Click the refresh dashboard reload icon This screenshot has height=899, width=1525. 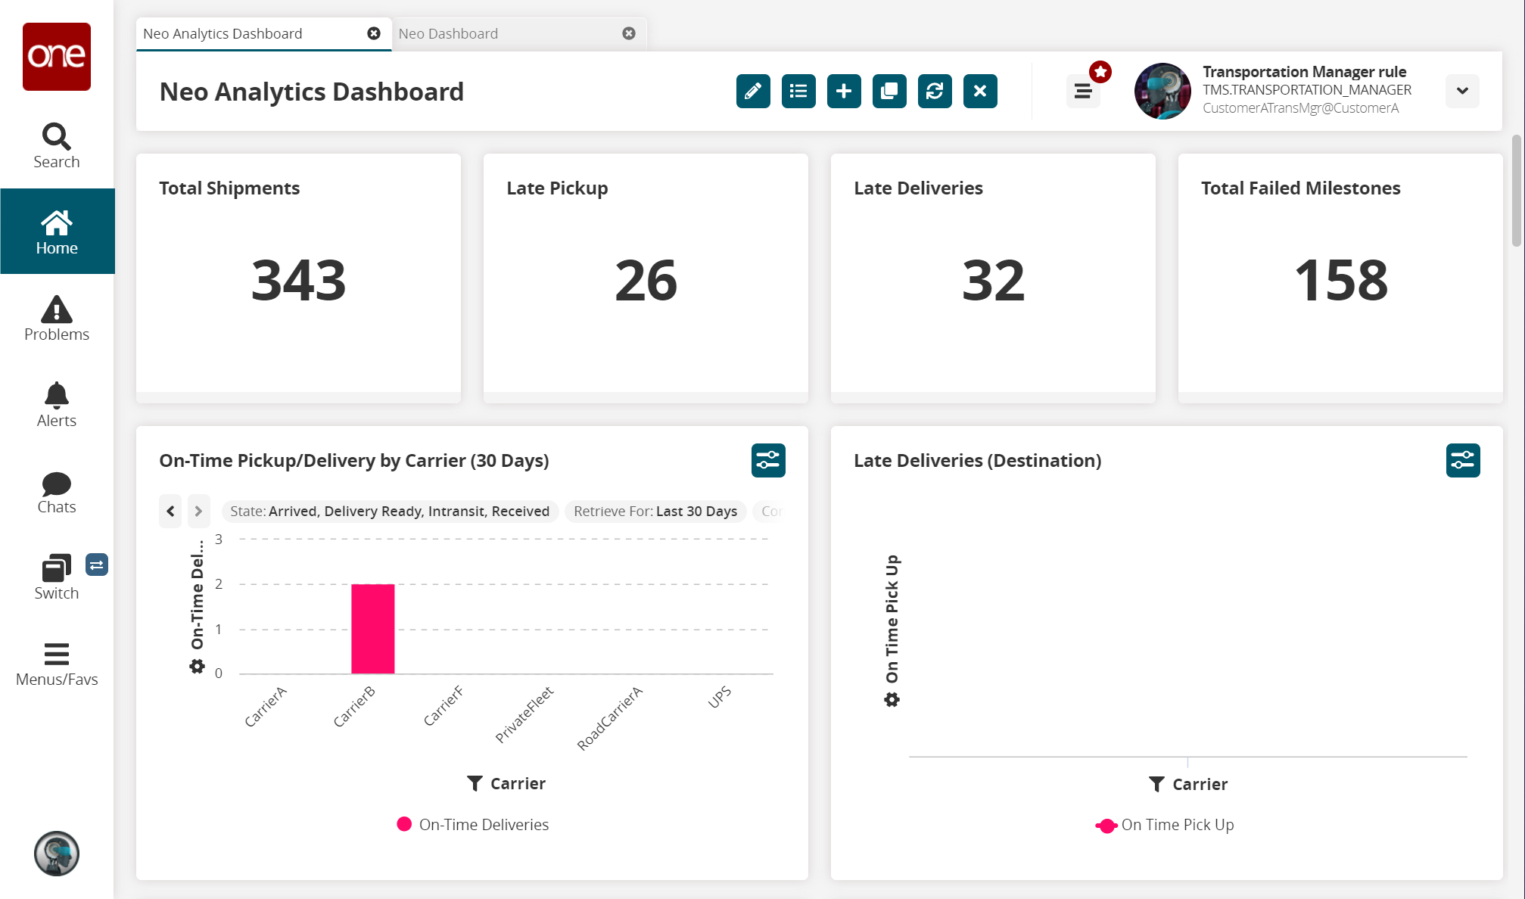934,91
